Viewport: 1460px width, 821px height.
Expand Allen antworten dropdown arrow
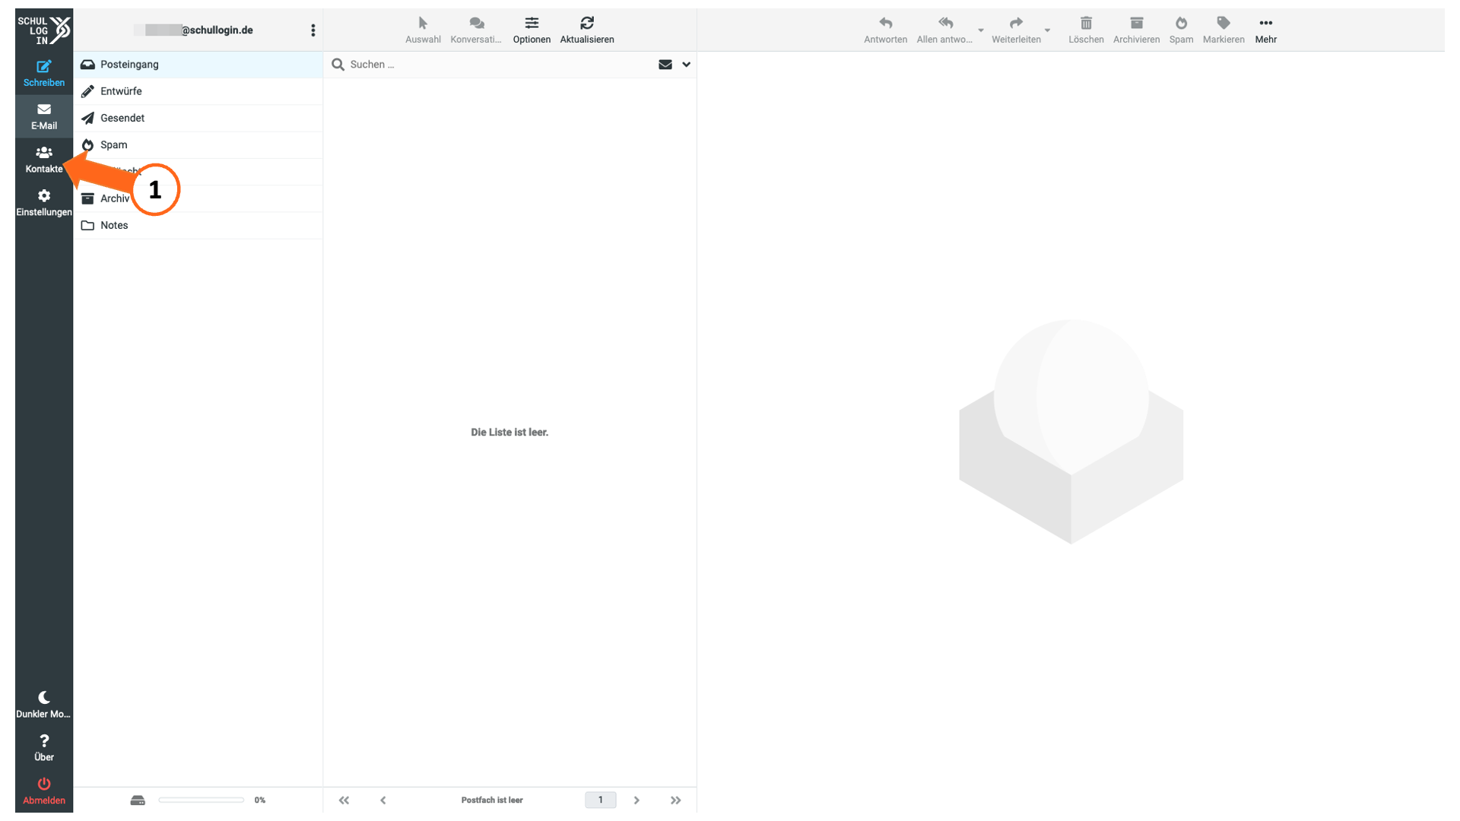[981, 30]
